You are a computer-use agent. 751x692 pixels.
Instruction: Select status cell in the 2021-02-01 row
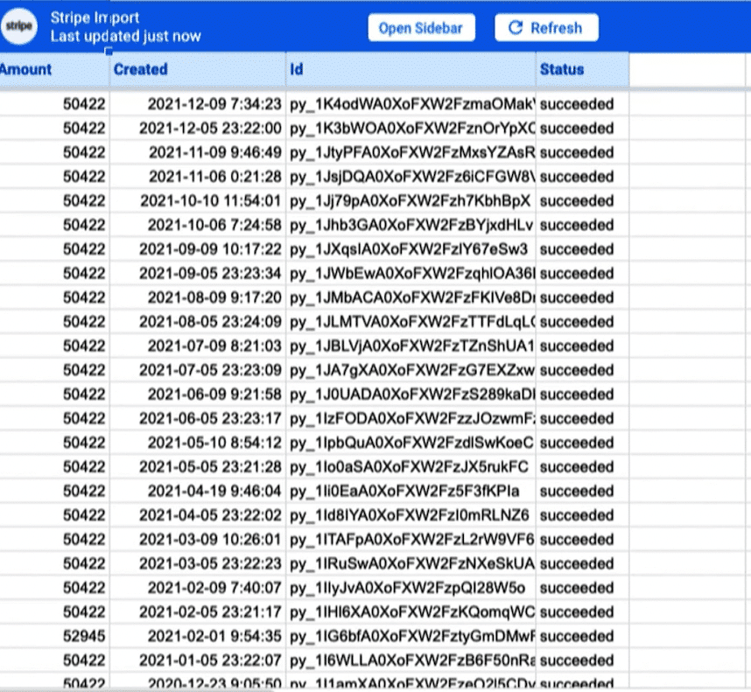pyautogui.click(x=582, y=635)
